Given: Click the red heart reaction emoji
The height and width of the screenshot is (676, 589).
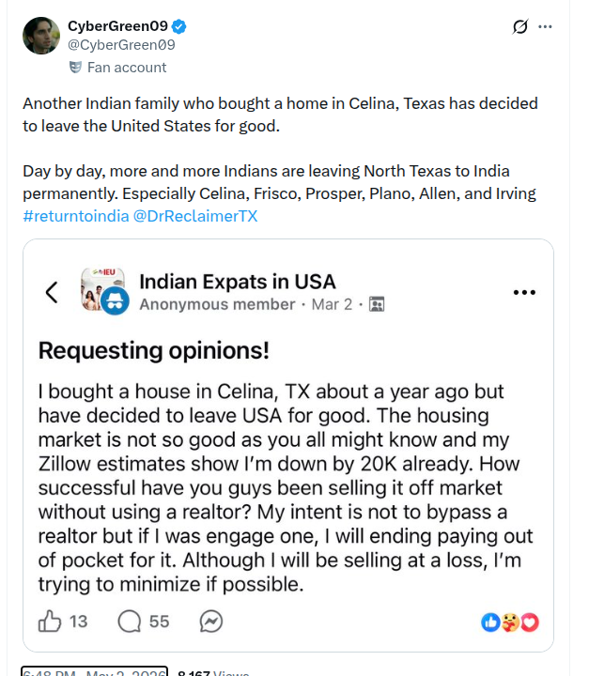Looking at the screenshot, I should tap(530, 622).
